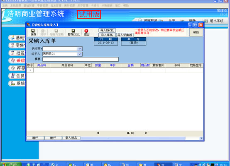Open the Windows 开始 start button
The image size is (230, 166).
pos(11,164)
